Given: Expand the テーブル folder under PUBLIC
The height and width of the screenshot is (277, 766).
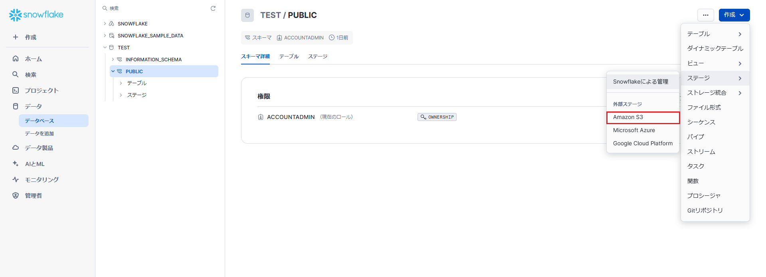Looking at the screenshot, I should (x=121, y=83).
